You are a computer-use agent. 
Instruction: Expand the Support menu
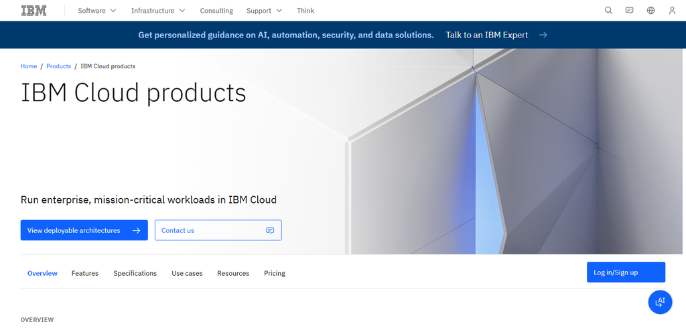264,11
